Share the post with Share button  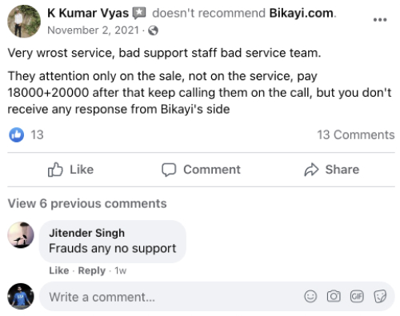pos(332,170)
